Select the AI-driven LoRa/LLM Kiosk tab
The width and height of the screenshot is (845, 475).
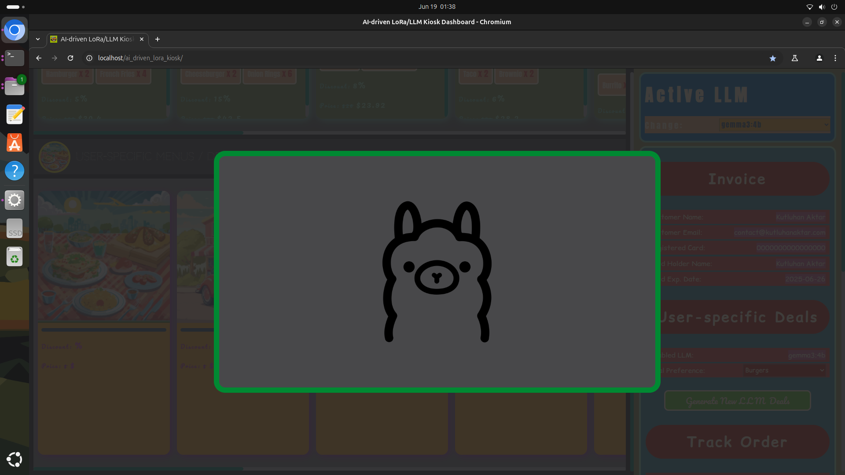pyautogui.click(x=97, y=39)
